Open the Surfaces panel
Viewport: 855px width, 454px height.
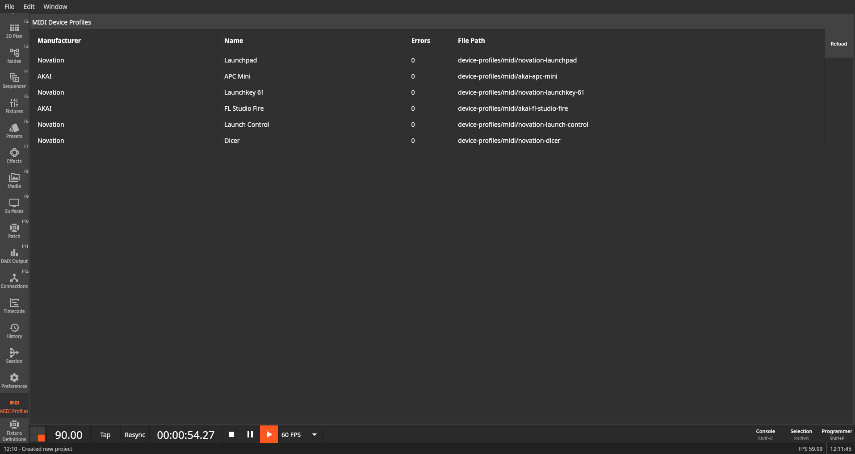pyautogui.click(x=14, y=206)
